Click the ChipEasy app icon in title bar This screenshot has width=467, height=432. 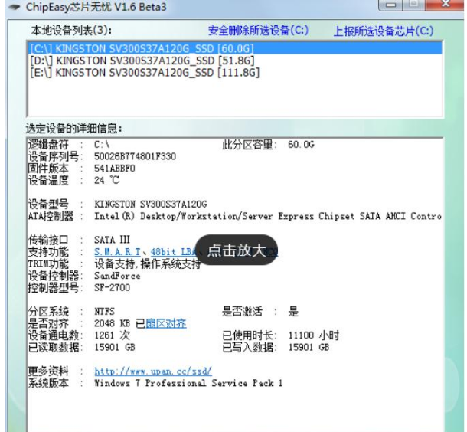(15, 7)
